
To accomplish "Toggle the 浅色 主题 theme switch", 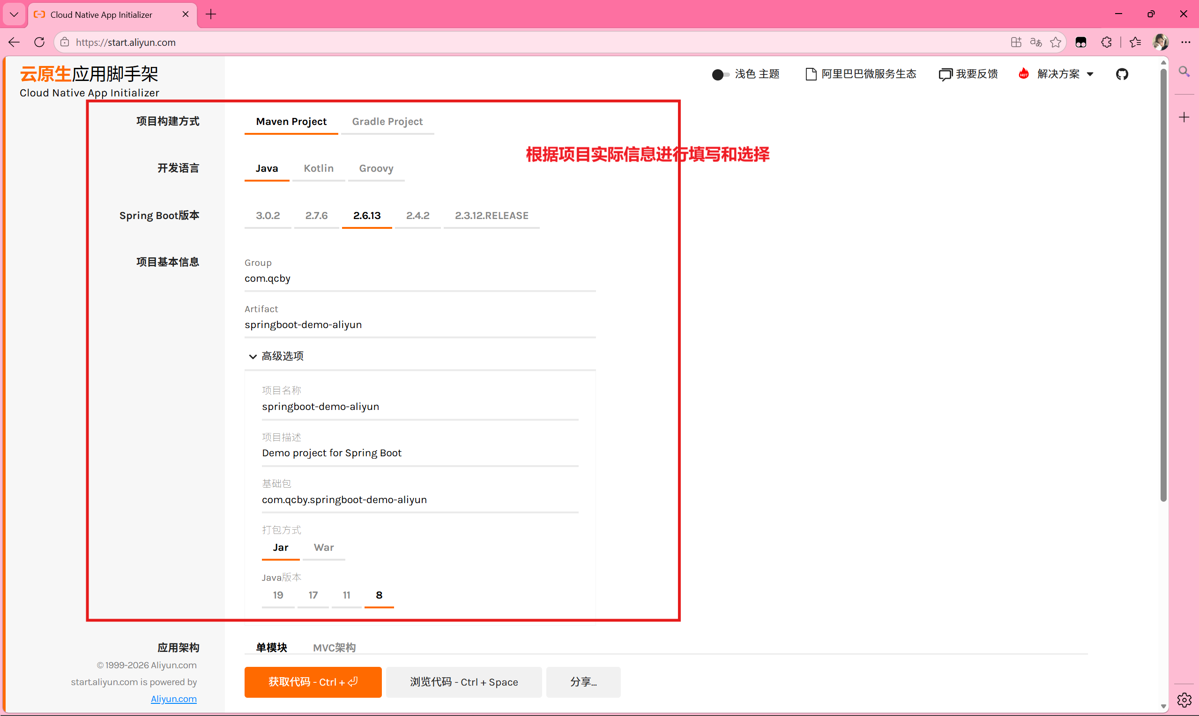I will 720,75.
